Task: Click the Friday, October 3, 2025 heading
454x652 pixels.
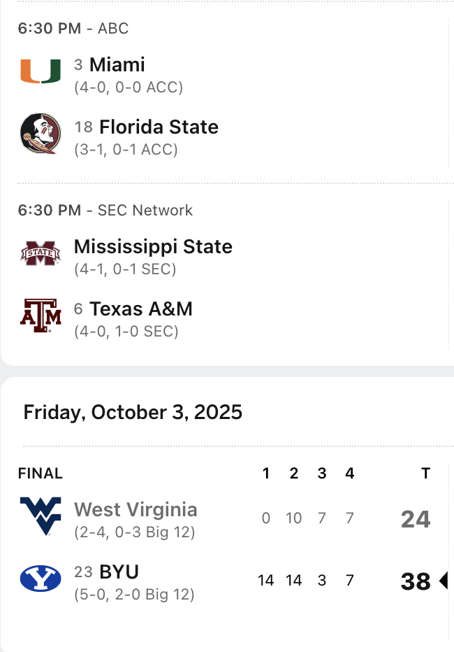Action: (133, 412)
